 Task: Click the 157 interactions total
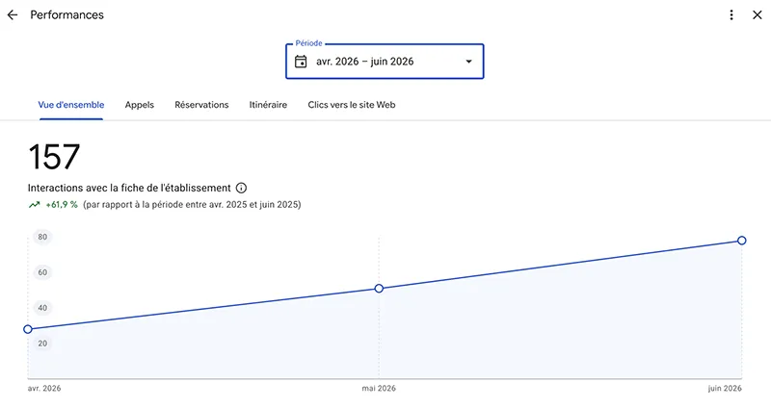click(54, 157)
